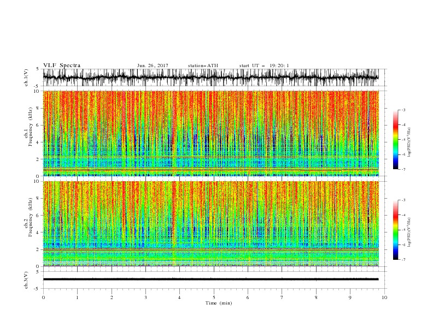Click the "5" minute tick on time axis
Screen dimensions: 433x334
point(214,297)
